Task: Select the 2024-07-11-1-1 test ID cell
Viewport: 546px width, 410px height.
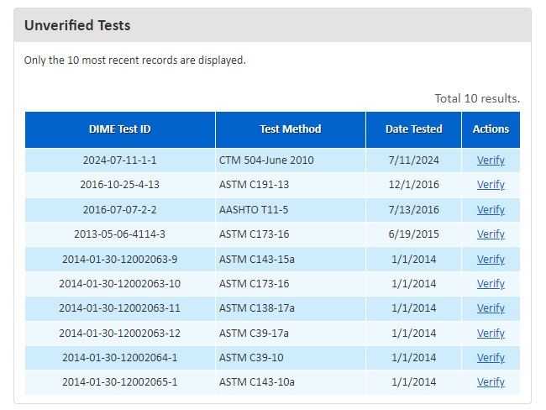Action: pyautogui.click(x=120, y=160)
